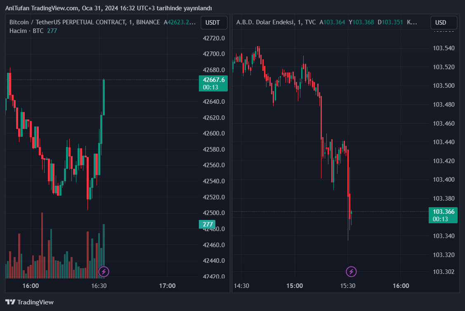Click the 103.540 level on Dollar Index scale
The height and width of the screenshot is (311, 465).
[x=444, y=48]
